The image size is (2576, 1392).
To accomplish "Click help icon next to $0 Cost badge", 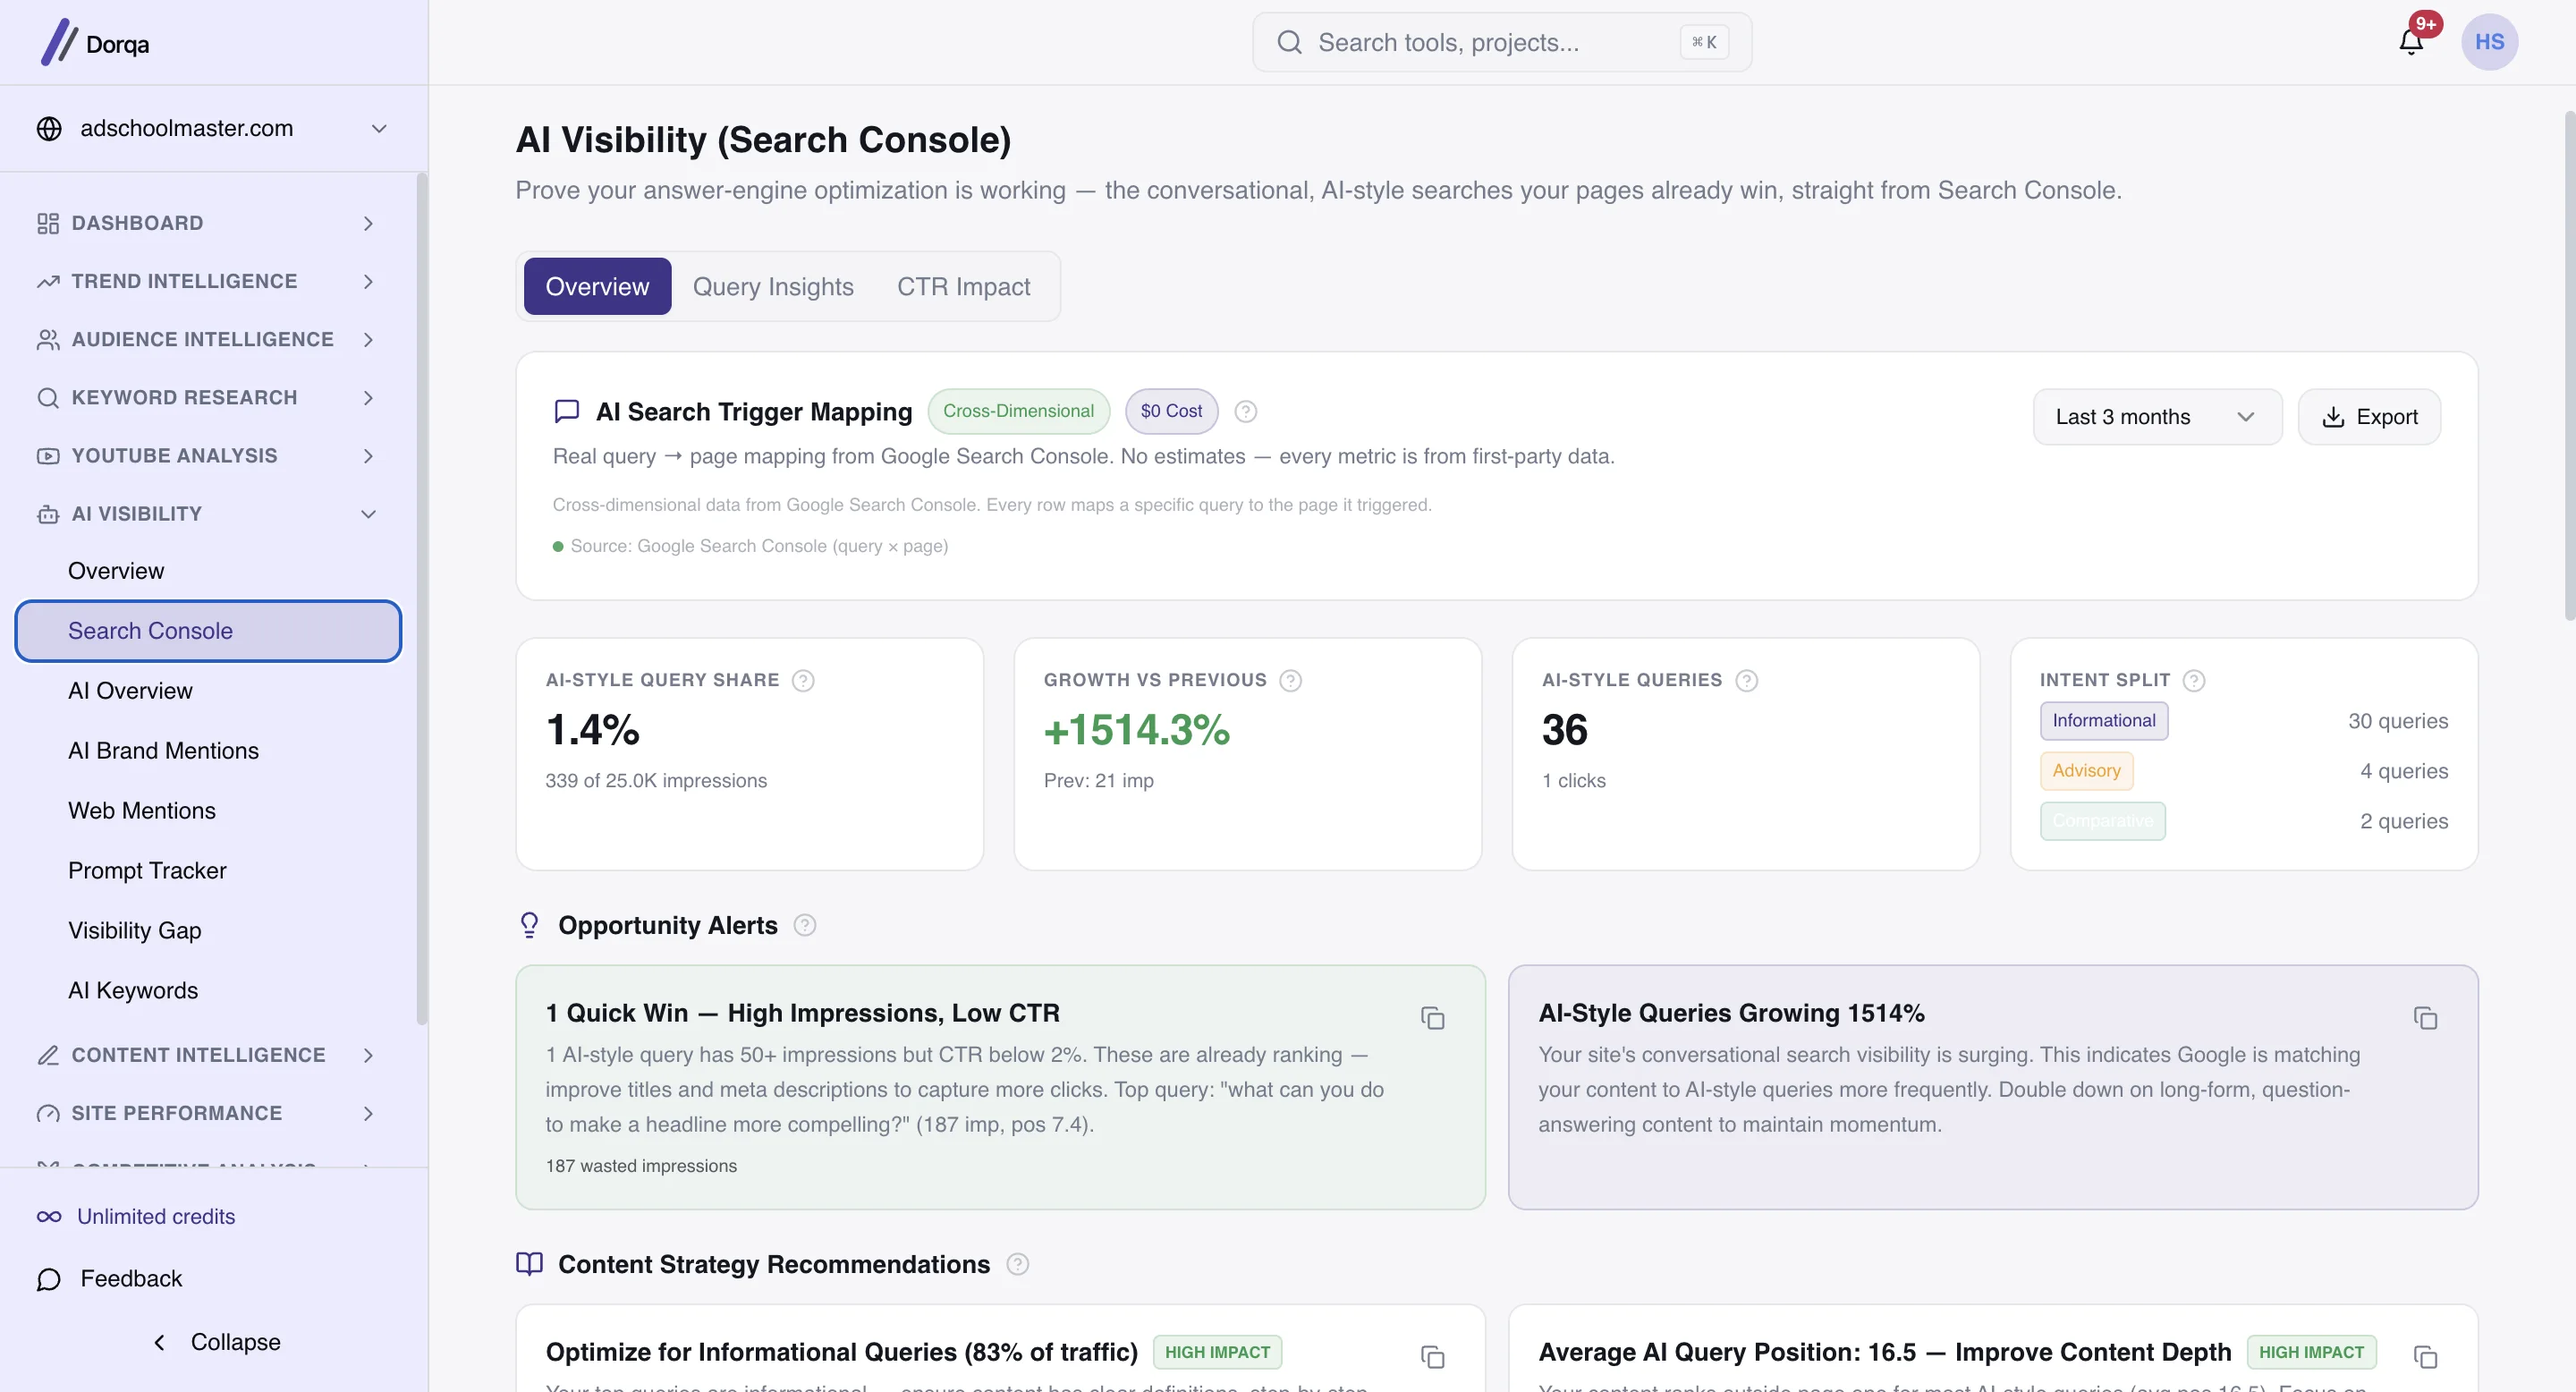I will 1245,411.
